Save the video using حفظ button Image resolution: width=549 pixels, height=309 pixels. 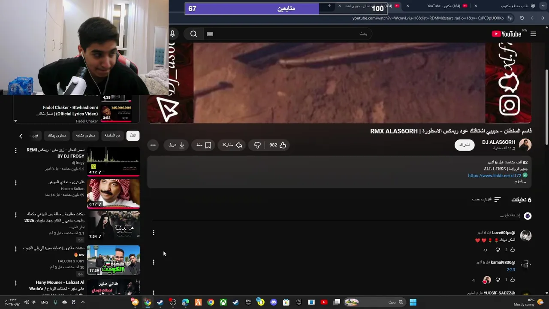point(204,145)
